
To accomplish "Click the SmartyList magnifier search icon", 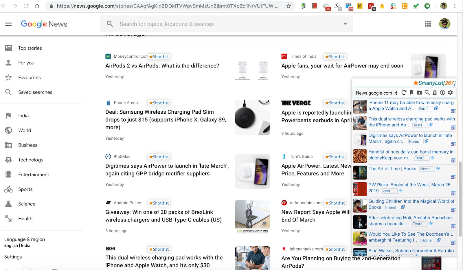I will pyautogui.click(x=427, y=93).
